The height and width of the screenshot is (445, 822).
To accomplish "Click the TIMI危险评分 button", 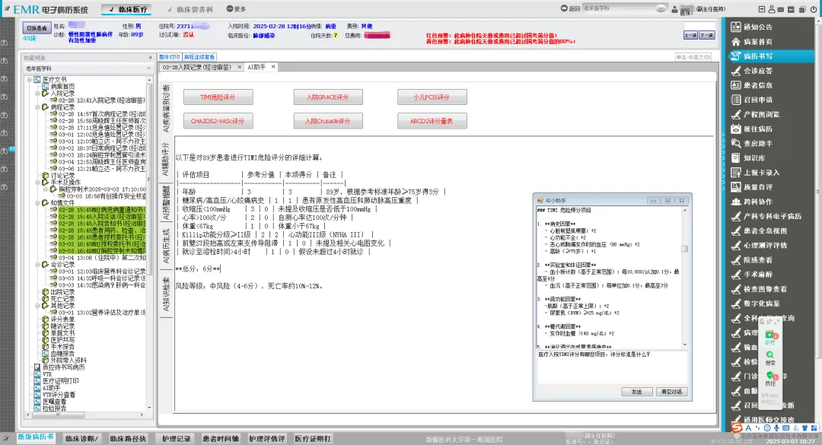I will [218, 97].
